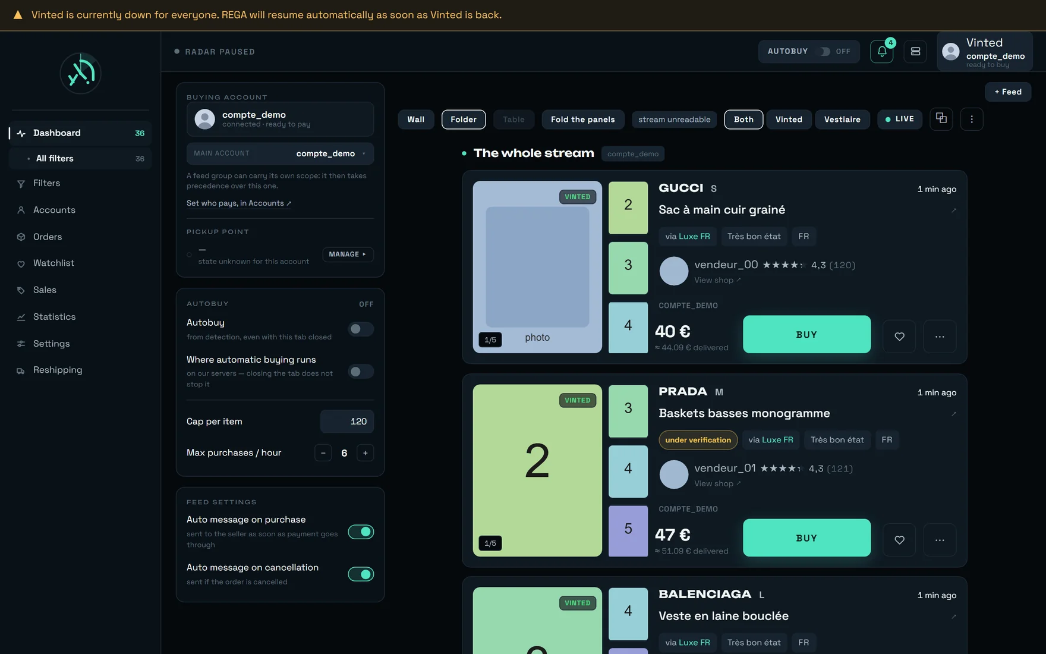
Task: Switch to the Wall view
Action: click(x=416, y=120)
